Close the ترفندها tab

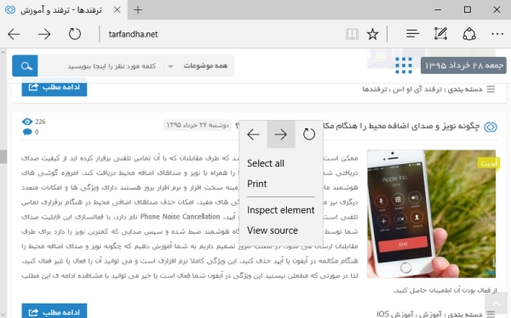tap(117, 9)
